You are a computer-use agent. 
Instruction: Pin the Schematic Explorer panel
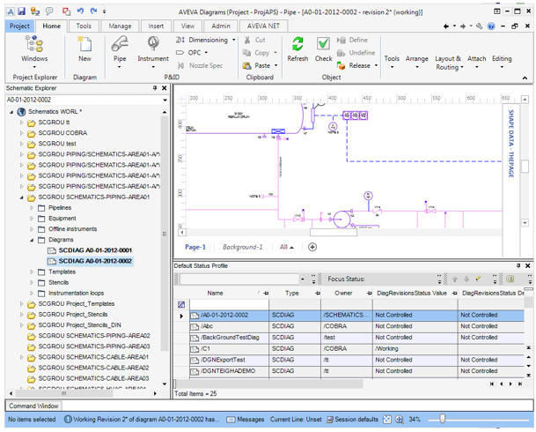[x=155, y=88]
